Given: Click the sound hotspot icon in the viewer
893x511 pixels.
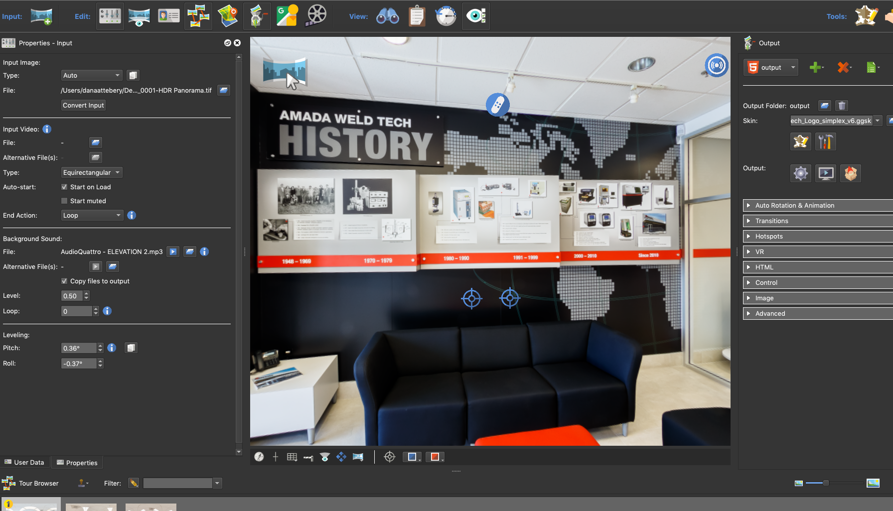Looking at the screenshot, I should coord(717,65).
